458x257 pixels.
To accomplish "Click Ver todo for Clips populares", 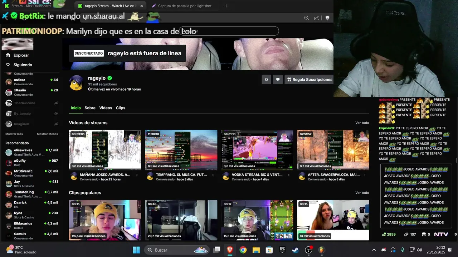I will 362,193.
